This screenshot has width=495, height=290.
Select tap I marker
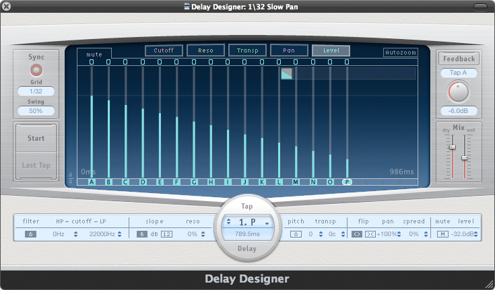pos(228,182)
